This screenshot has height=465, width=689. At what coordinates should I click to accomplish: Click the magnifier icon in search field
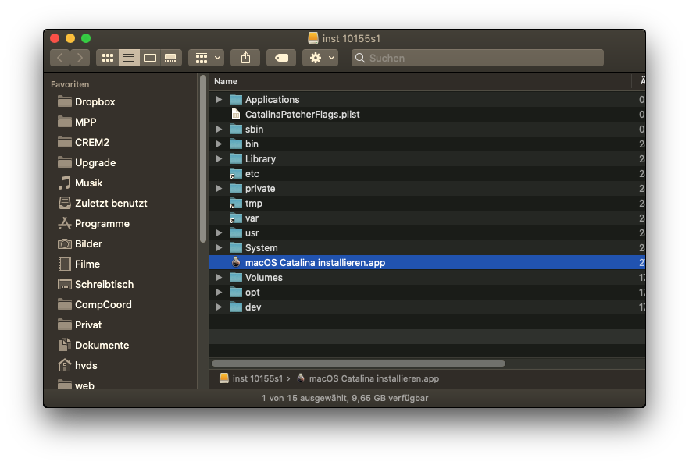pos(360,58)
